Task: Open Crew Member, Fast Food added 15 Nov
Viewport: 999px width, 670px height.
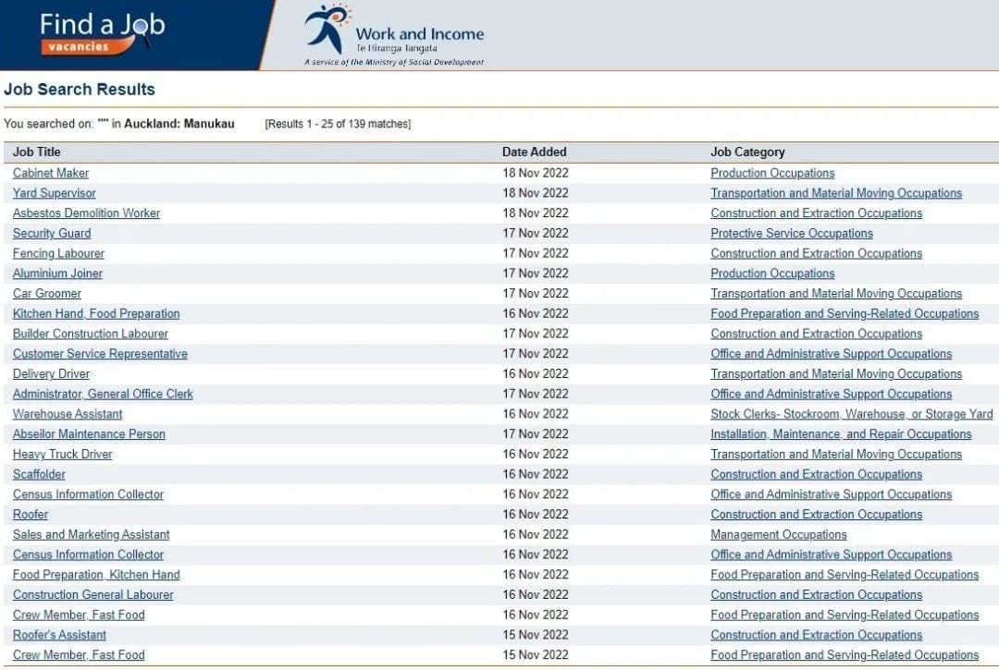Action: pos(79,655)
